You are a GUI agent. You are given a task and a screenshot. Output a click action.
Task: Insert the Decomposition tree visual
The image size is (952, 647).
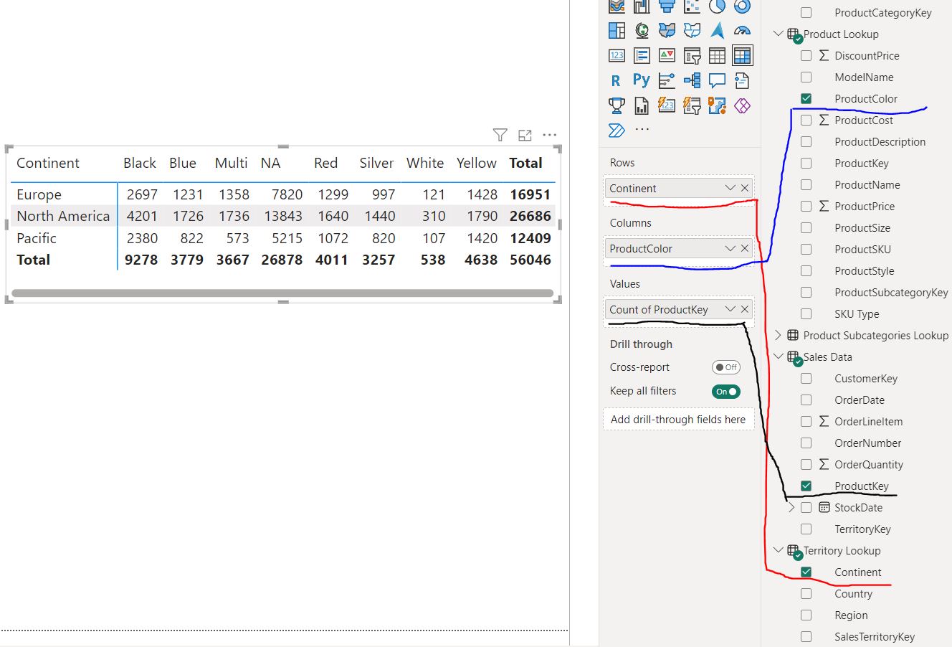(692, 80)
